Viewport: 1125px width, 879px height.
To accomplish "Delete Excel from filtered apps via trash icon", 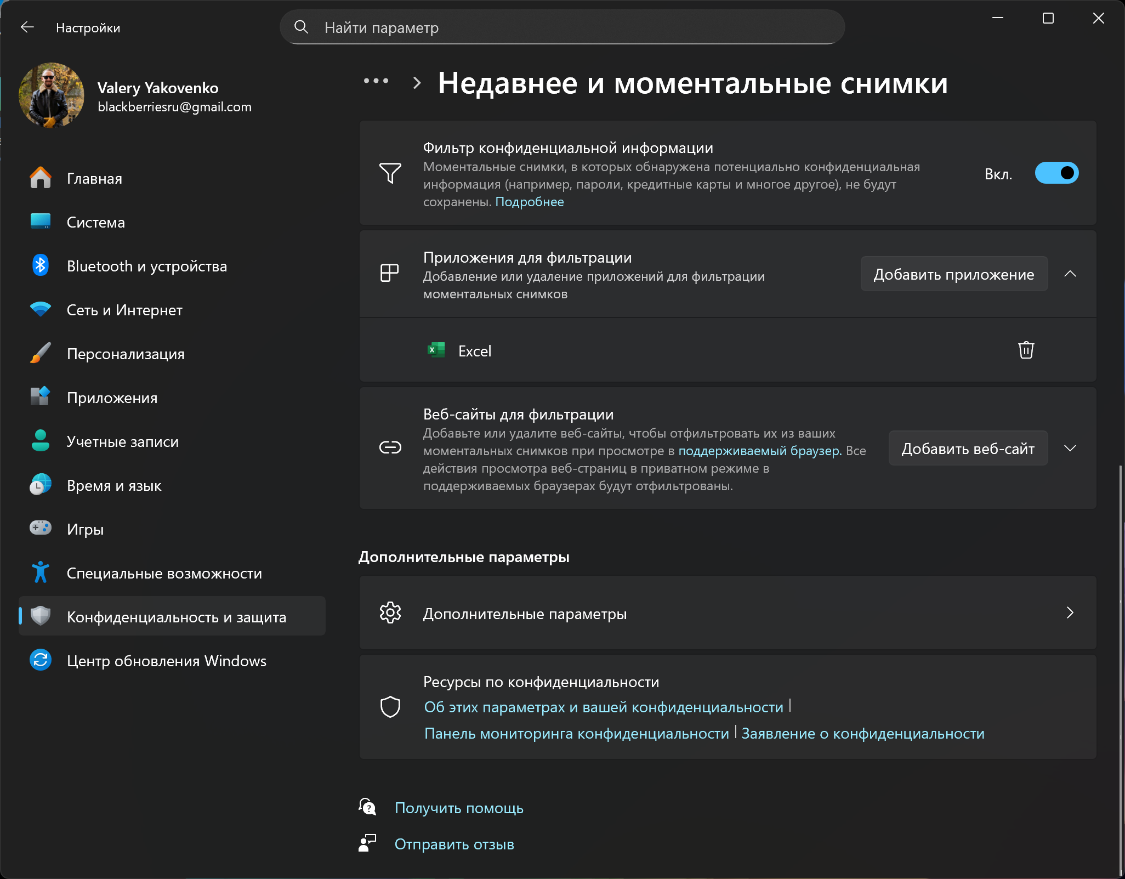I will point(1026,350).
